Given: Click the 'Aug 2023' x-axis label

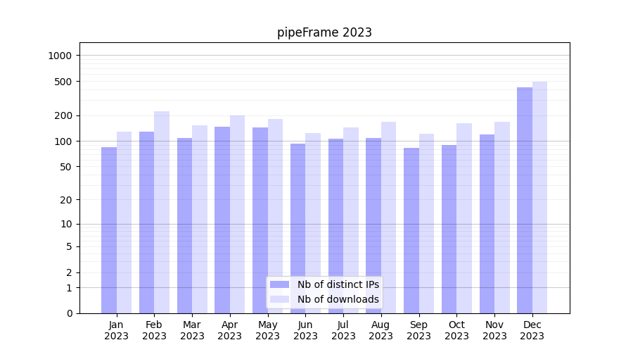Looking at the screenshot, I should click(x=381, y=330).
